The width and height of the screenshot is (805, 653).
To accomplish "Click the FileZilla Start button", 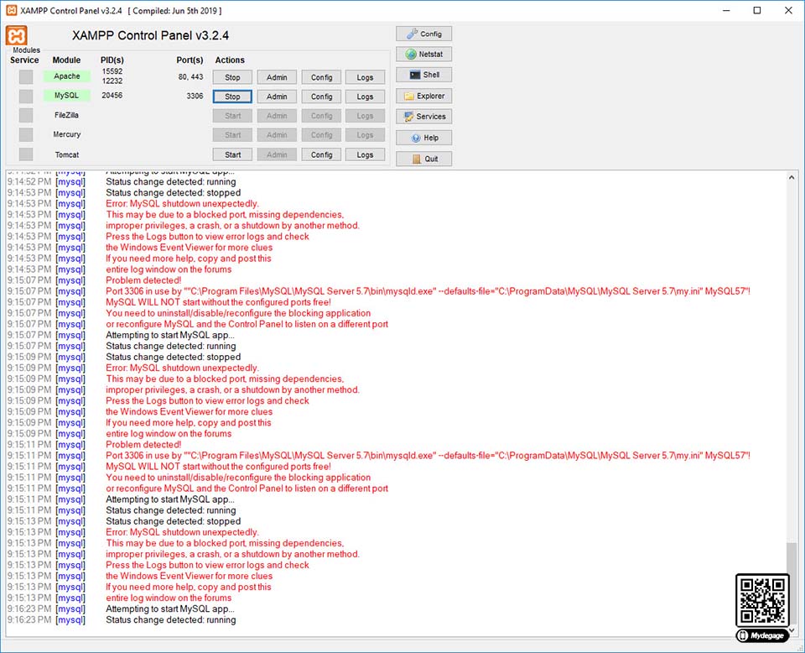I will pos(232,116).
